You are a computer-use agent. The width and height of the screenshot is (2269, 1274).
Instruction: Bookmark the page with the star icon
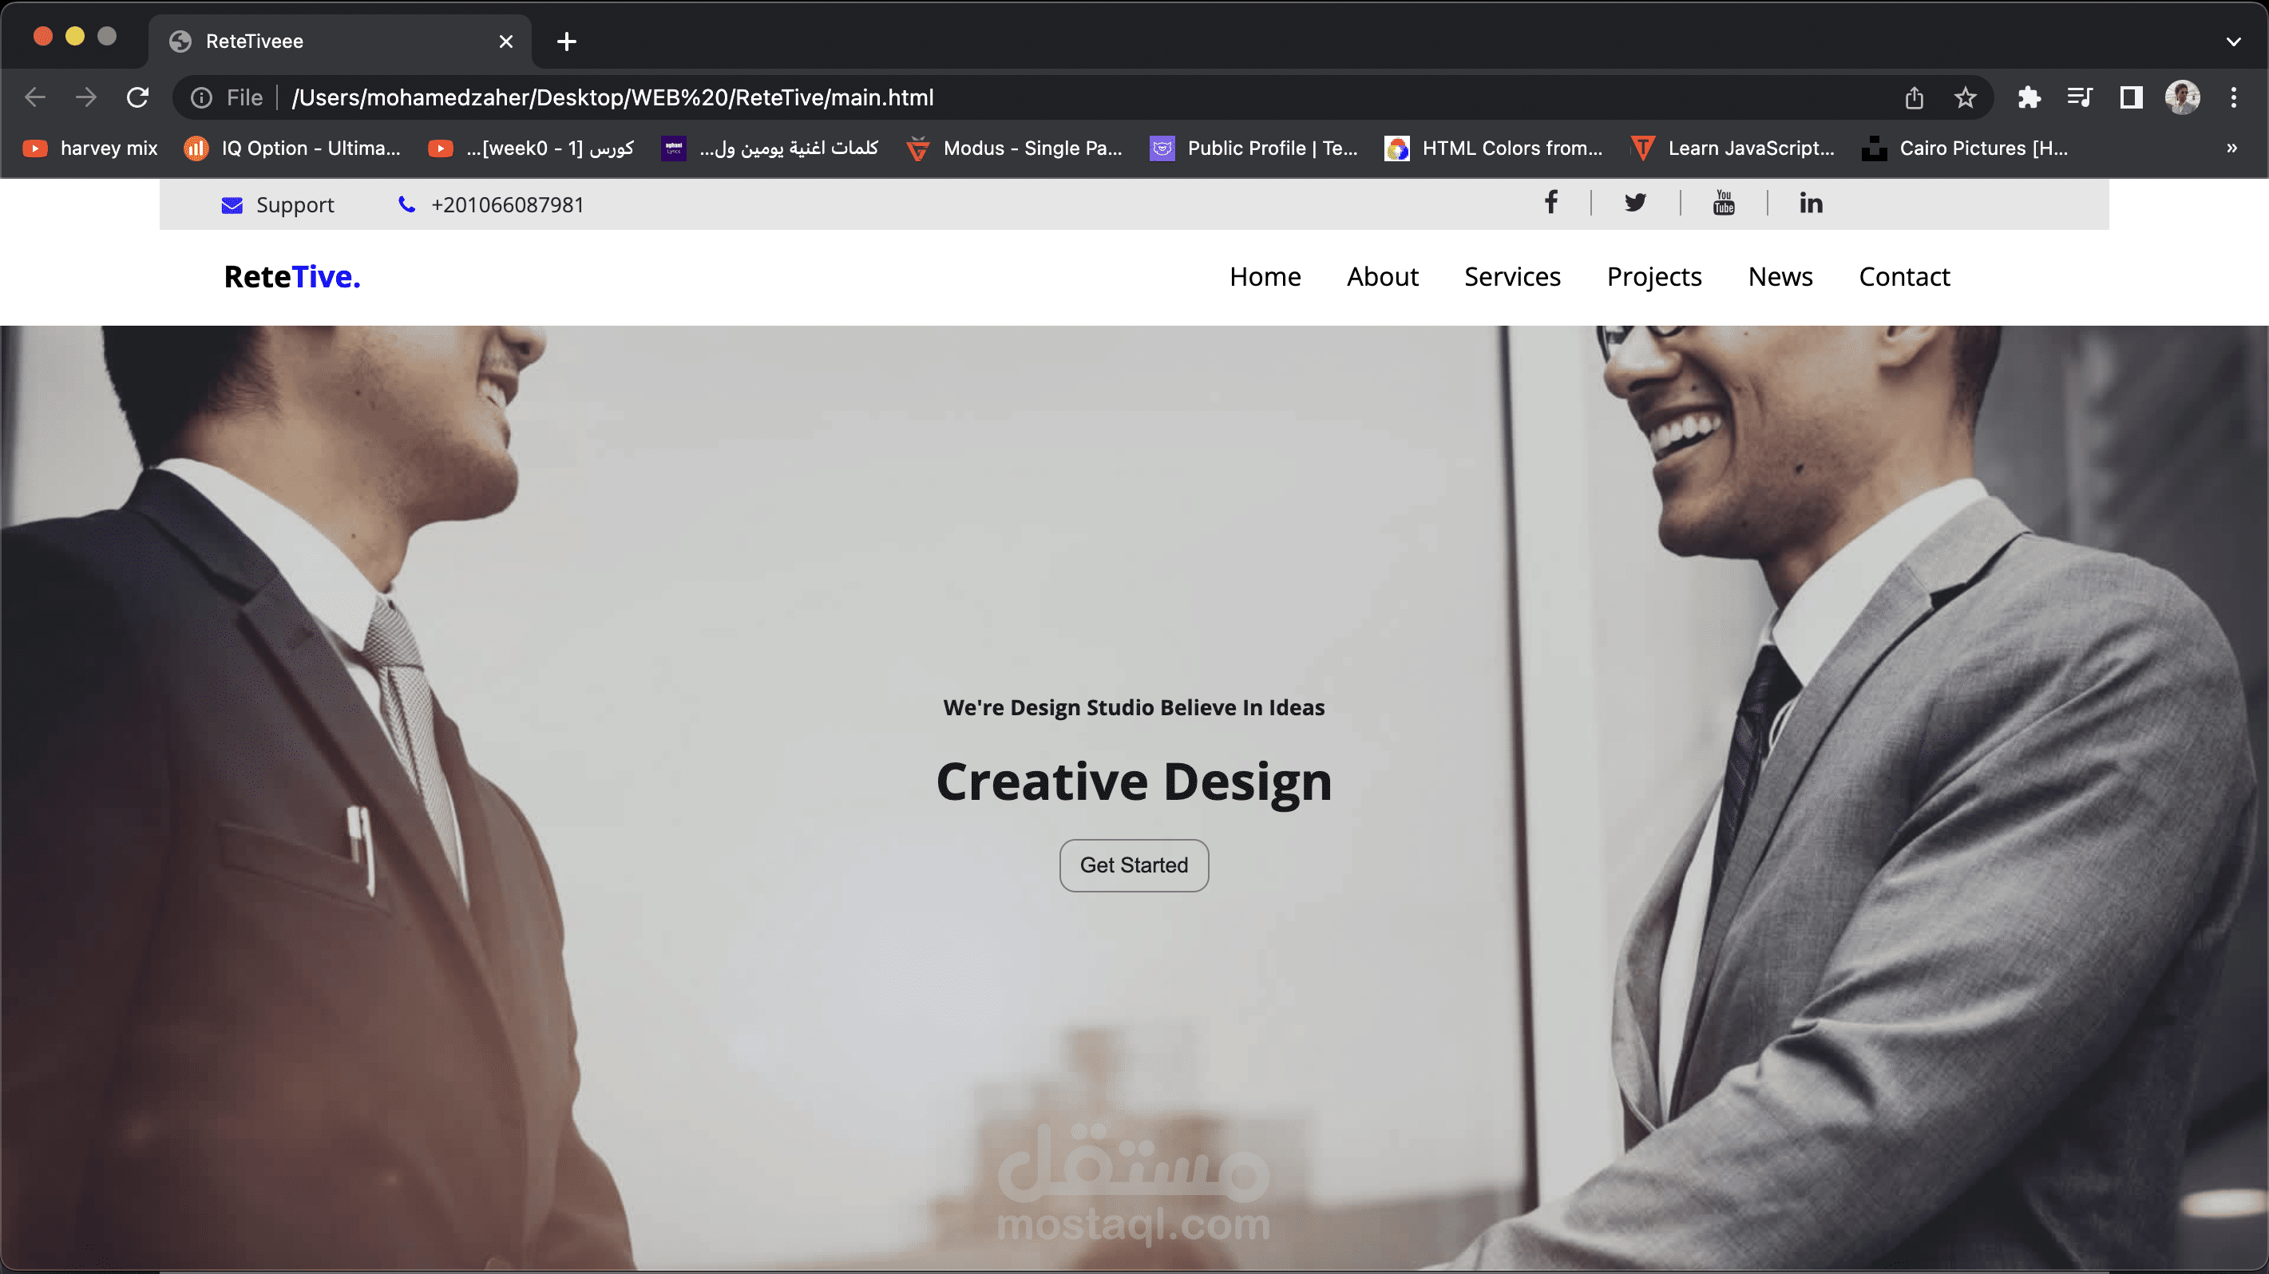[1965, 97]
